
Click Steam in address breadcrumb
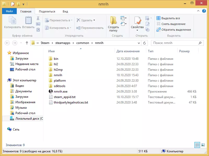(x=45, y=43)
